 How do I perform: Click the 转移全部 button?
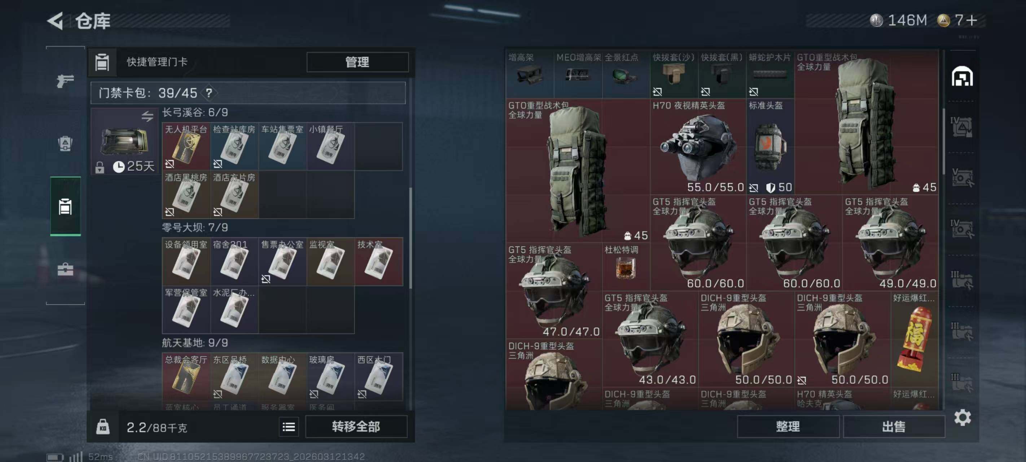point(356,427)
